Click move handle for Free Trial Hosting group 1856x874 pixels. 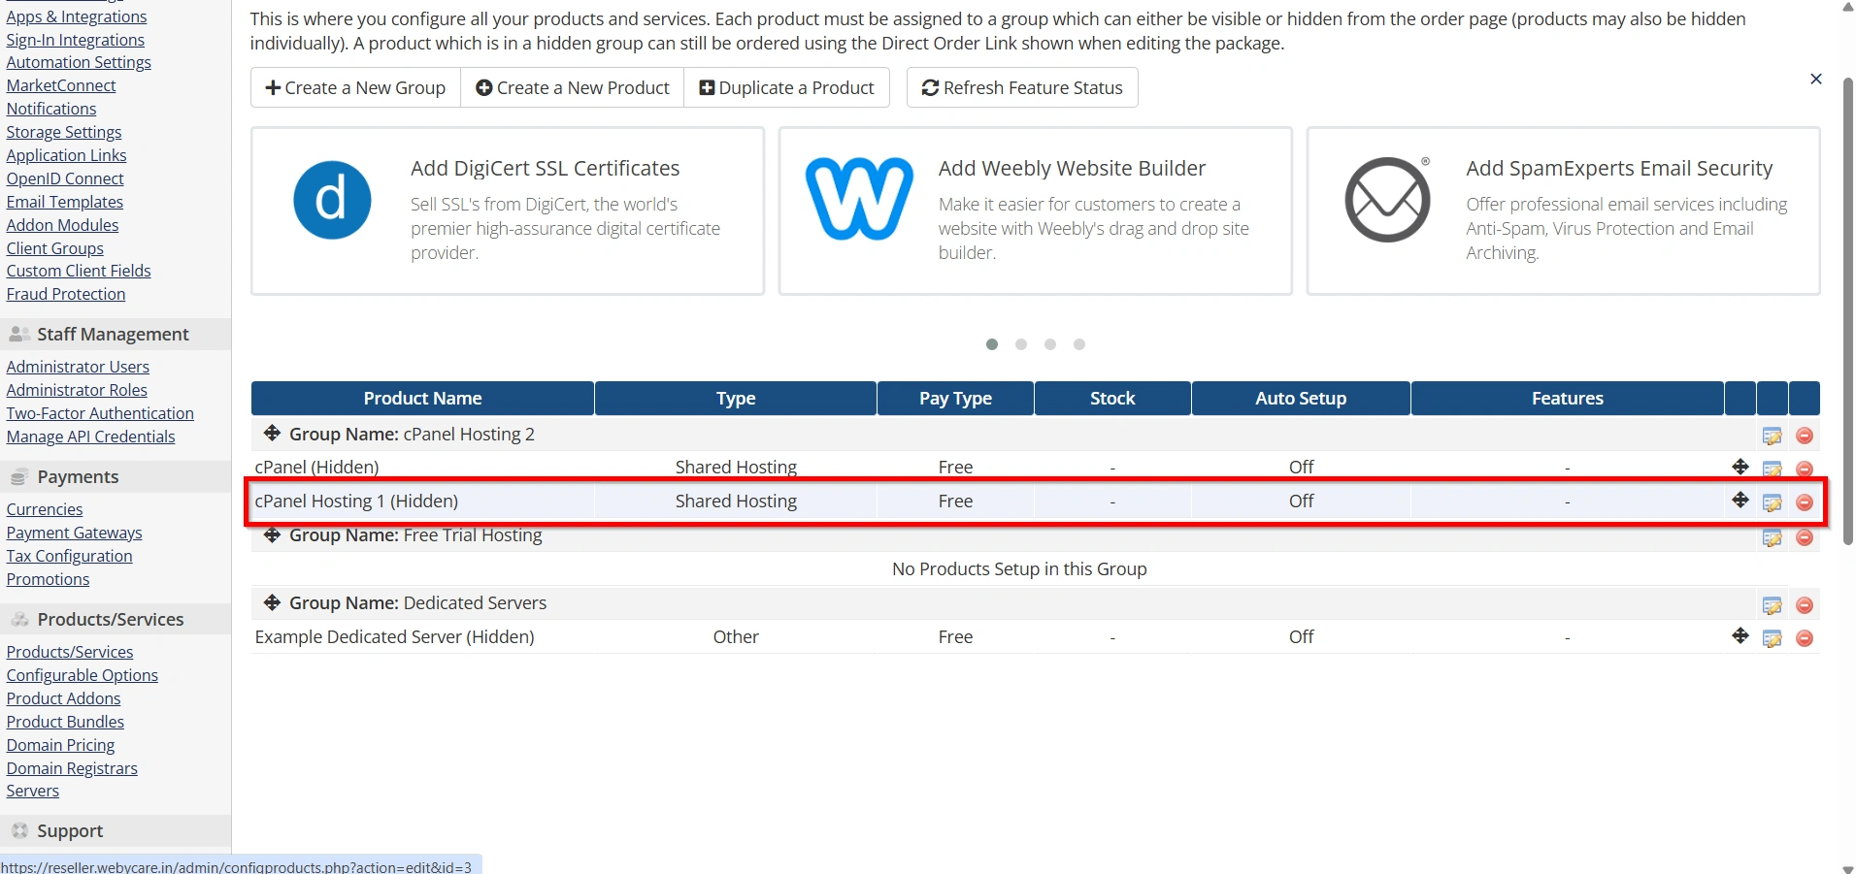pos(272,534)
